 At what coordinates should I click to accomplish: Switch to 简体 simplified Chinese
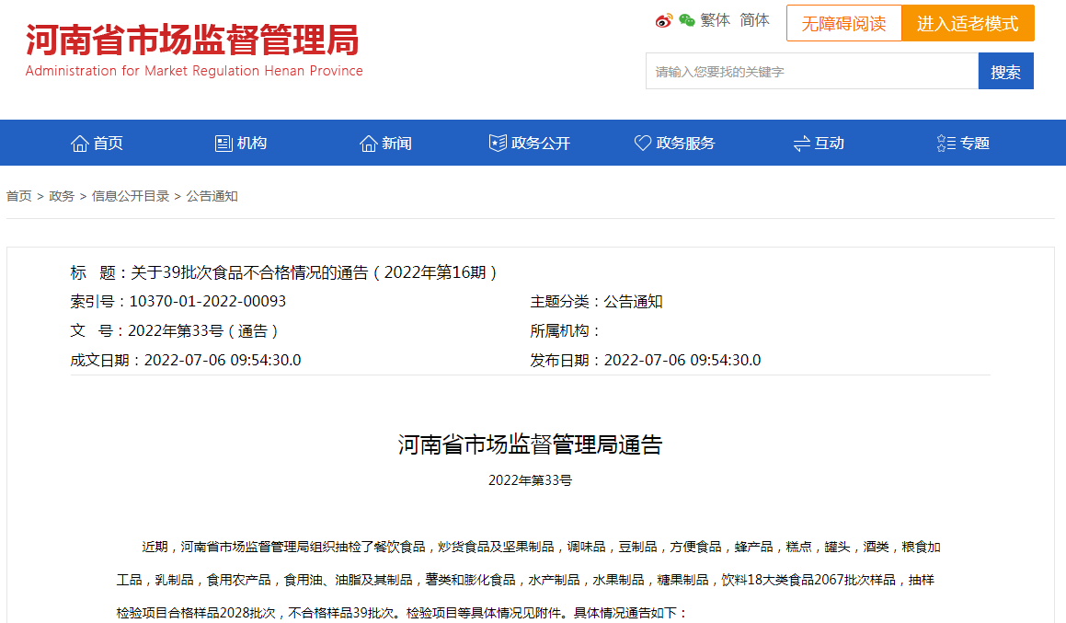(x=754, y=20)
